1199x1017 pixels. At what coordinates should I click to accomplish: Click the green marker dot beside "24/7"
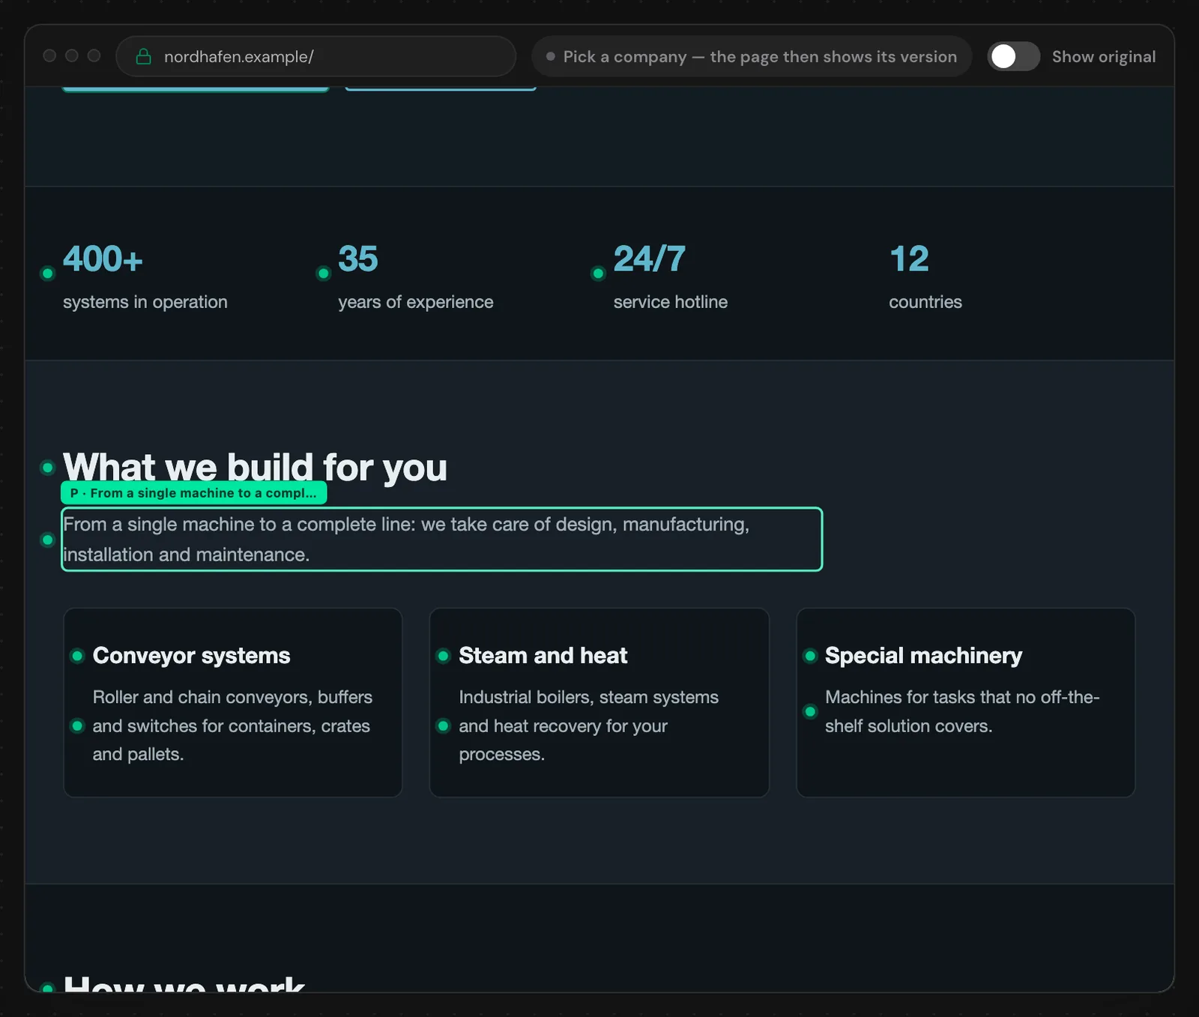(598, 274)
